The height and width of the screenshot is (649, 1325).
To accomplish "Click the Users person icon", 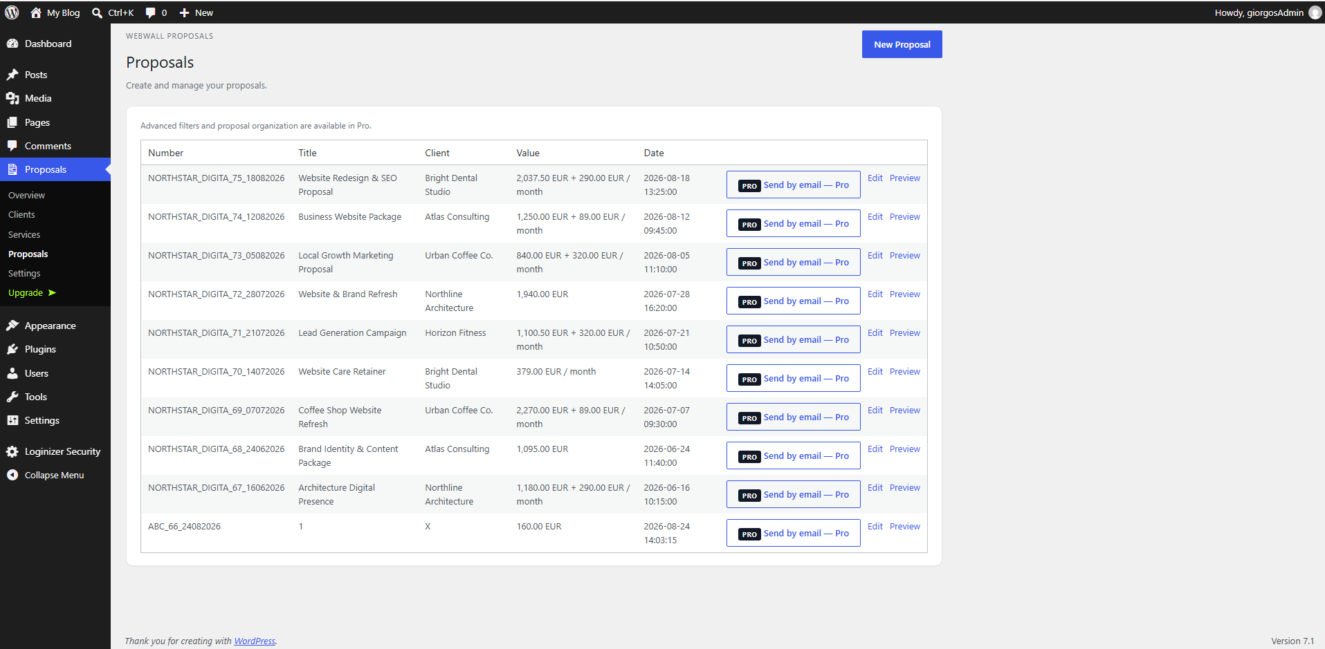I will (x=12, y=373).
